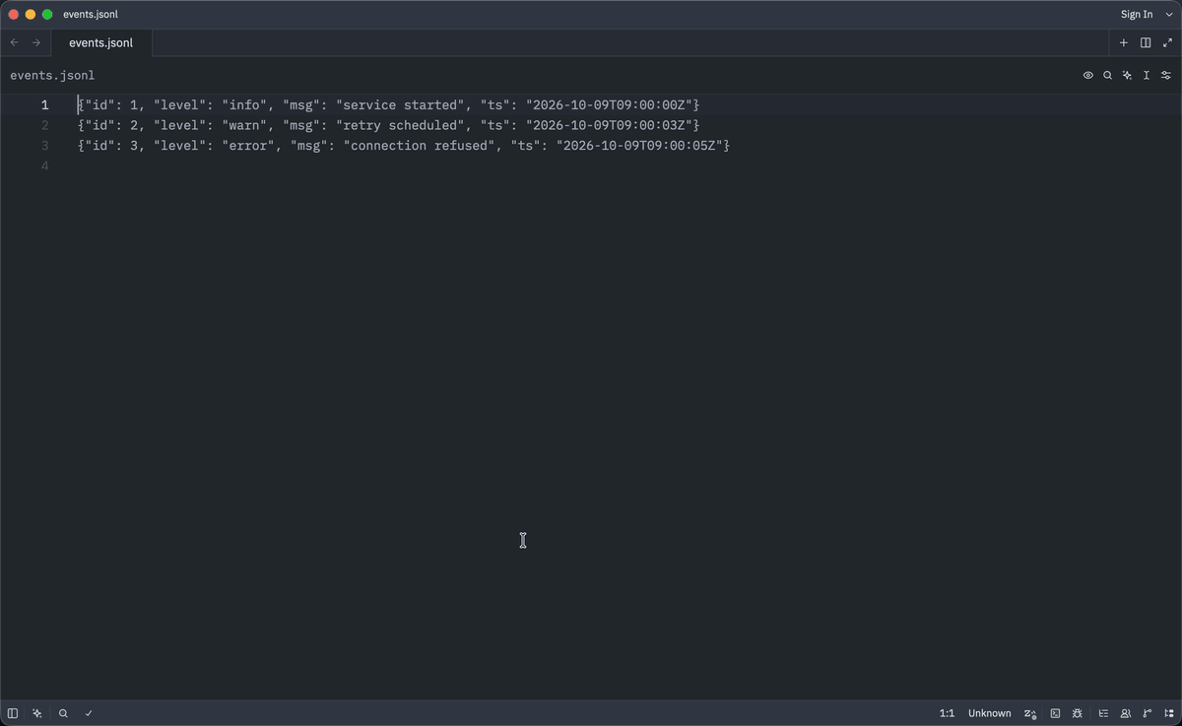Toggle the eye preview icon in editor toolbar

(1088, 75)
